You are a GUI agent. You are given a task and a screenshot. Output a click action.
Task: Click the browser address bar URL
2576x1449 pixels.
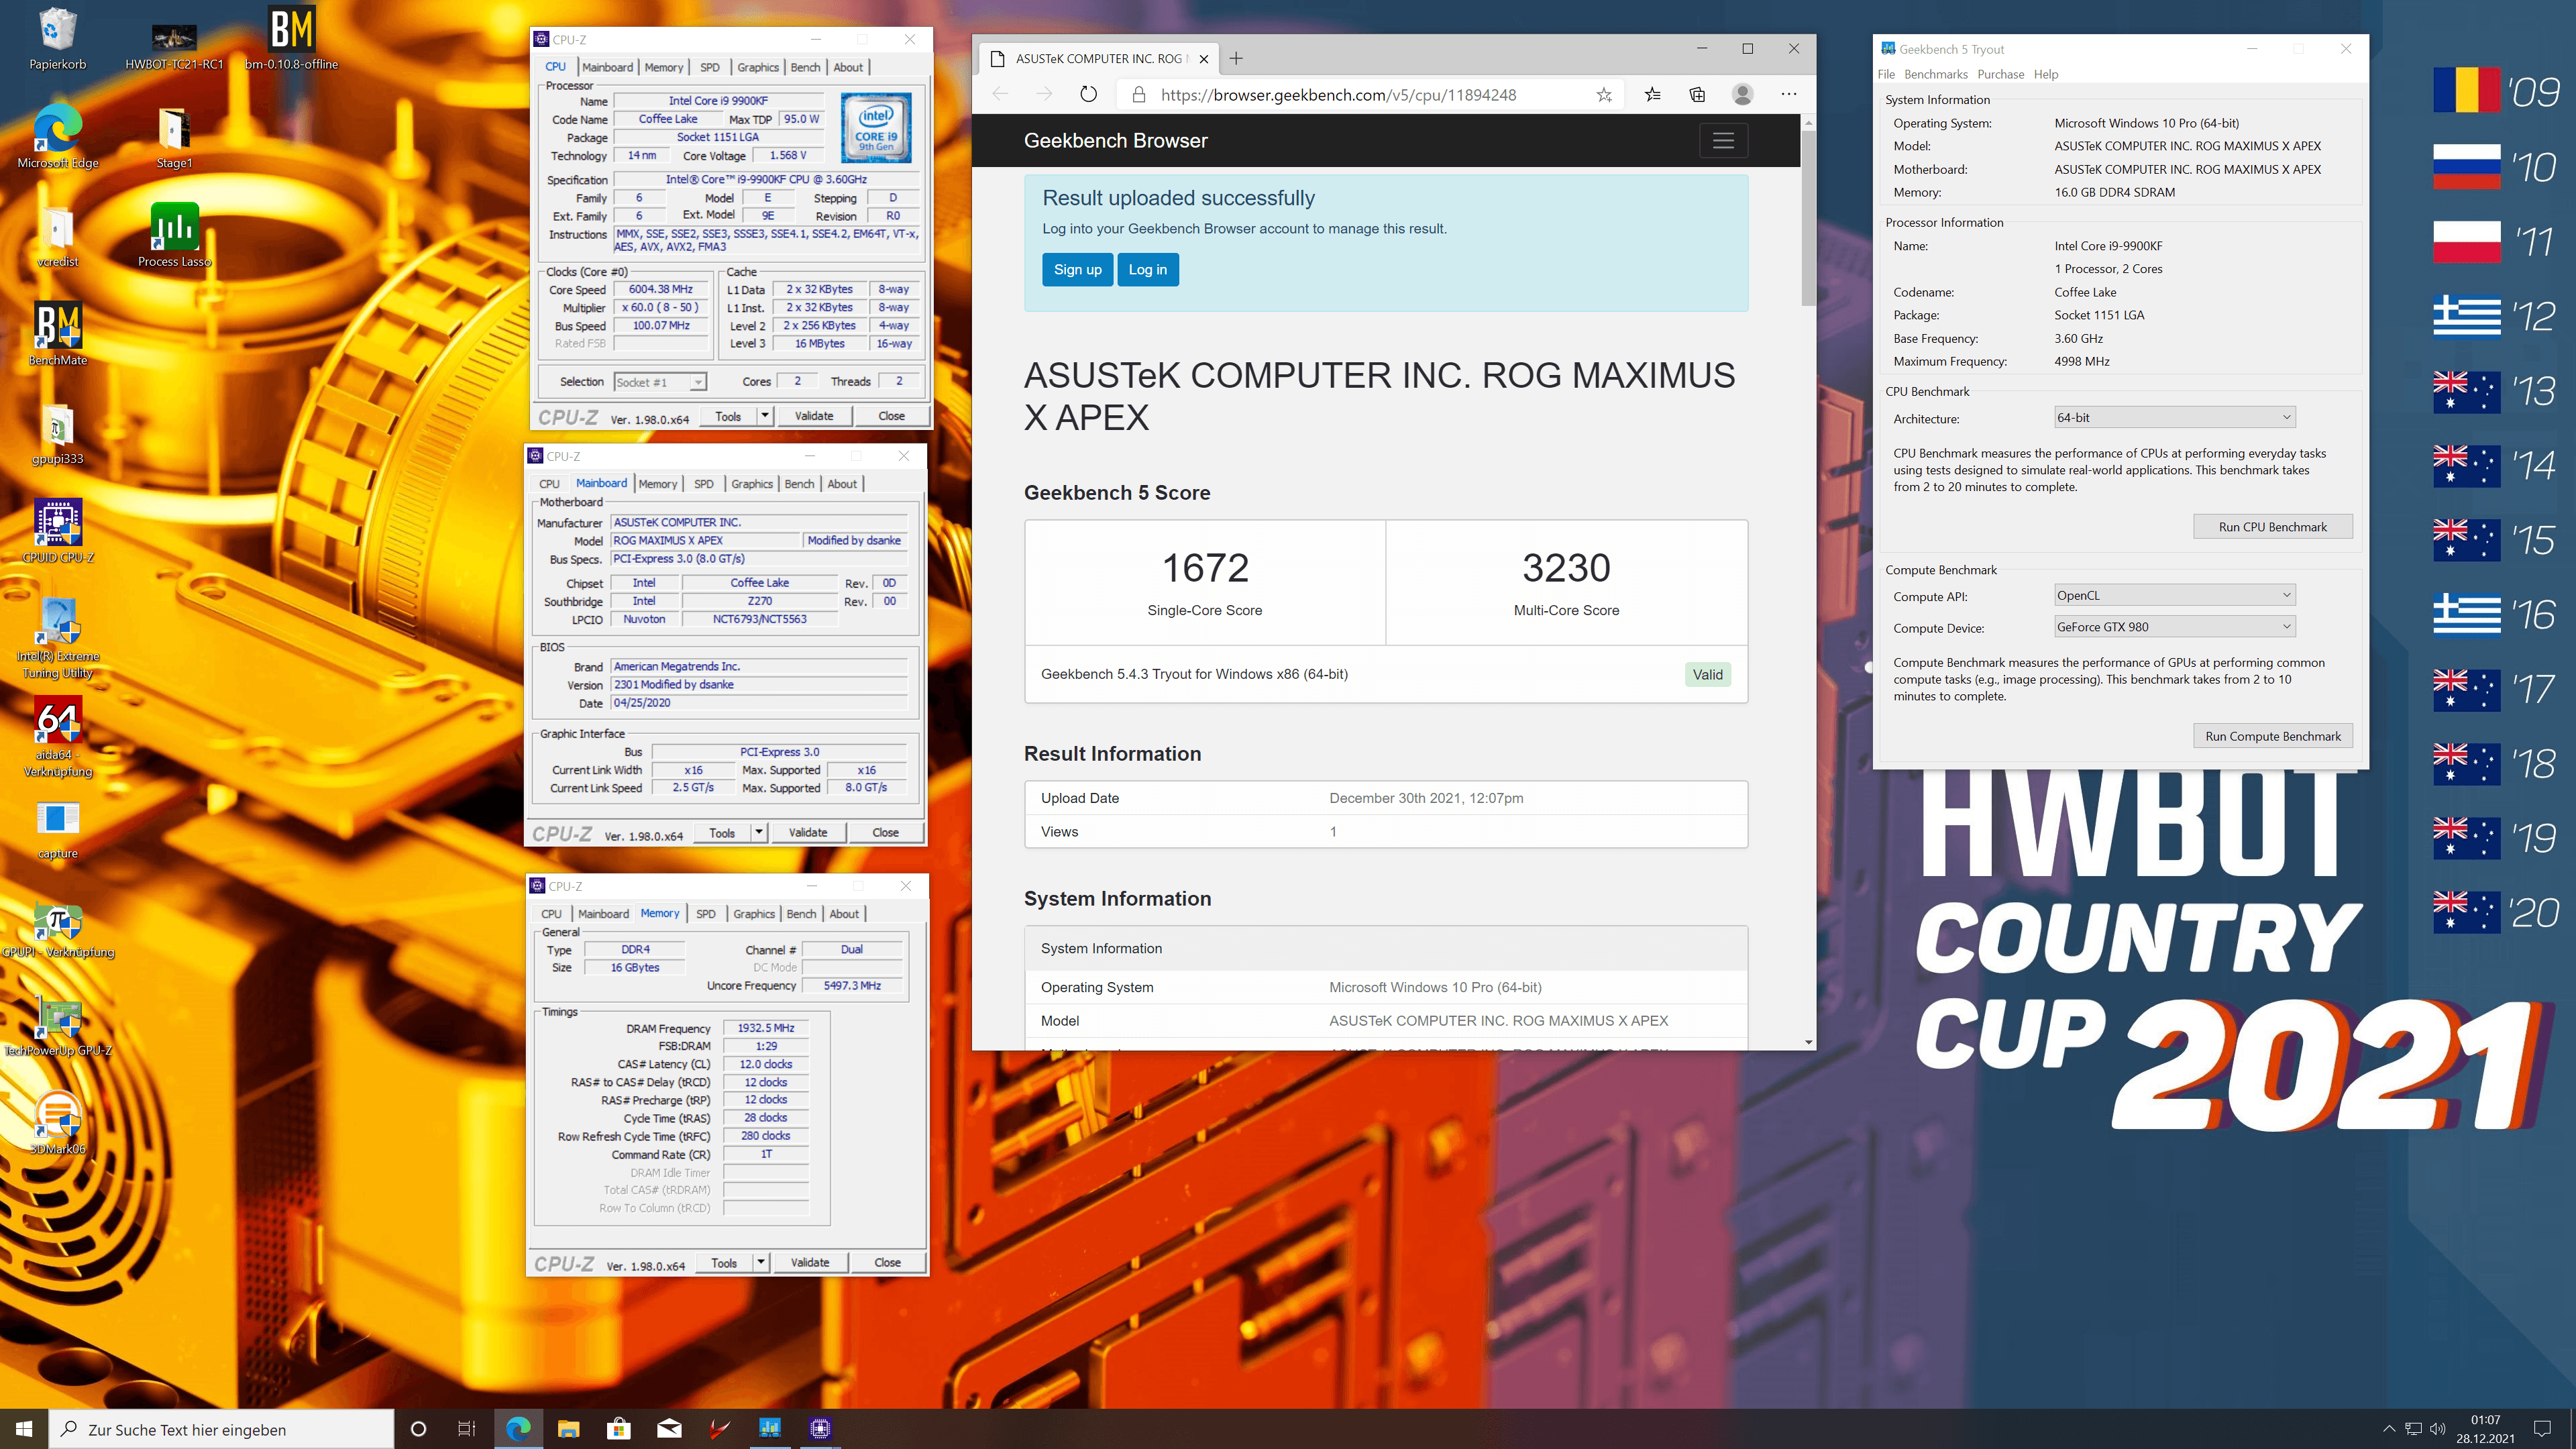(x=1338, y=95)
